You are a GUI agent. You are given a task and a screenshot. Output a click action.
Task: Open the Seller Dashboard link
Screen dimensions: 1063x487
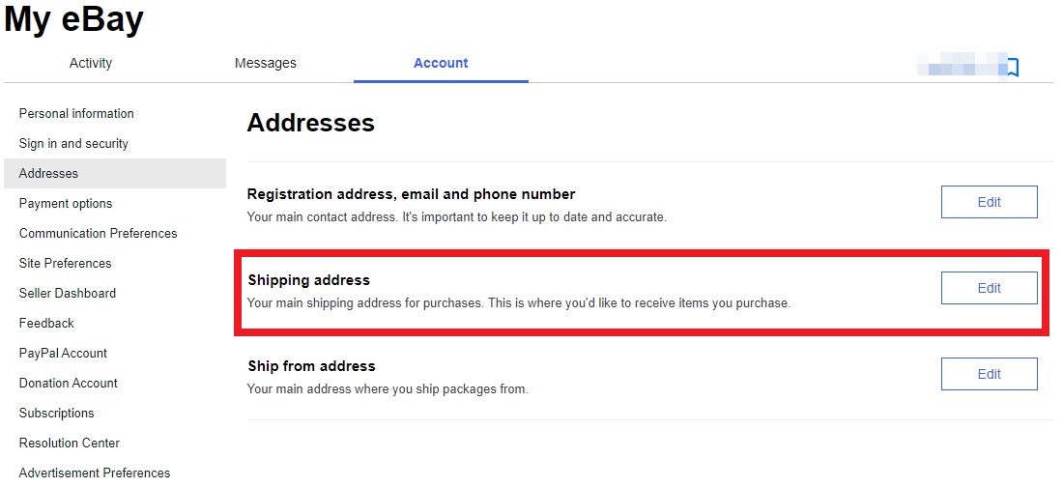[x=67, y=293]
